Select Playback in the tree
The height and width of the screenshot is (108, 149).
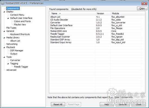pos(11,47)
